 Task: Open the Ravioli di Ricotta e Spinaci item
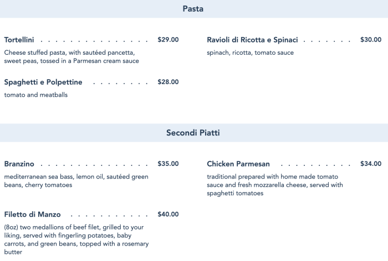[252, 40]
